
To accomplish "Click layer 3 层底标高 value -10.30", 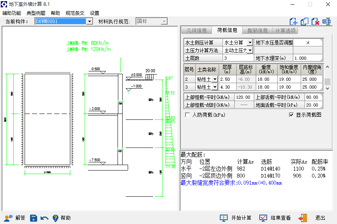I will (x=246, y=87).
